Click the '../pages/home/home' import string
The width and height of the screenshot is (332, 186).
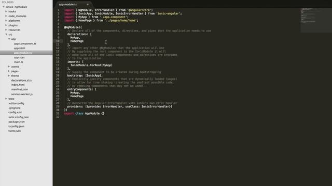(120, 21)
